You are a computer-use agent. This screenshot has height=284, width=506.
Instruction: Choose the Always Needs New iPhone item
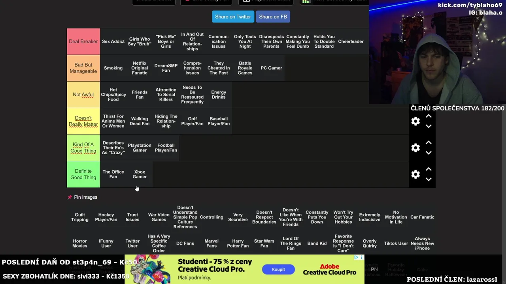pos(422,243)
